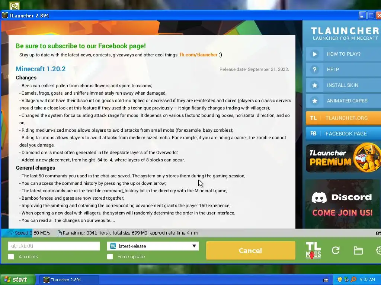The width and height of the screenshot is (381, 285).
Task: Click the TLauncher Premium banner
Action: 343,158
